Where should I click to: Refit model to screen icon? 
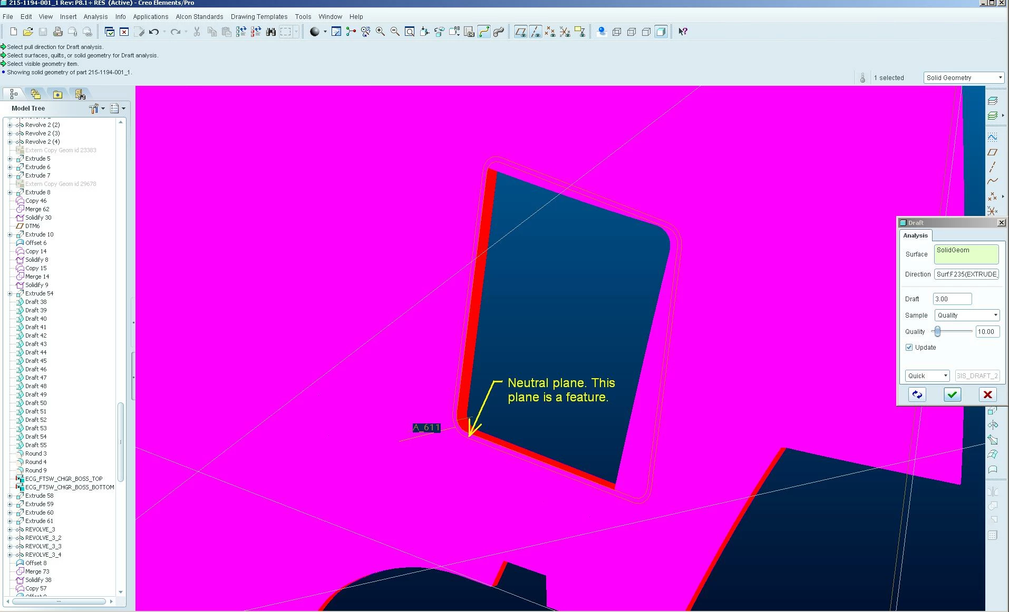point(410,32)
